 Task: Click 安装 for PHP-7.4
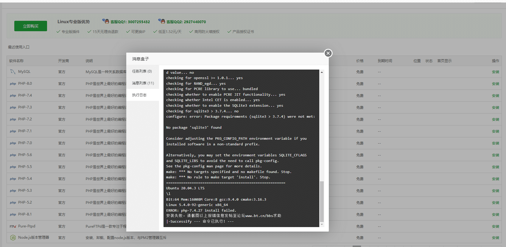[496, 96]
